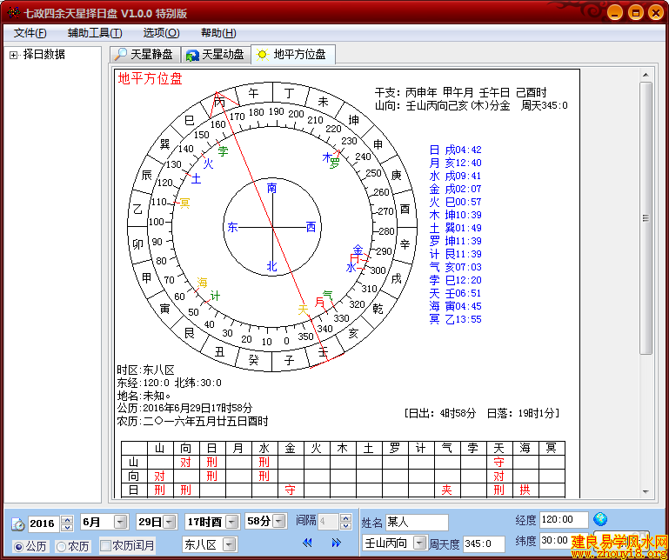Screen dimensions: 669x560
Task: Switch to the 地平方位盘 tab
Action: tap(293, 54)
